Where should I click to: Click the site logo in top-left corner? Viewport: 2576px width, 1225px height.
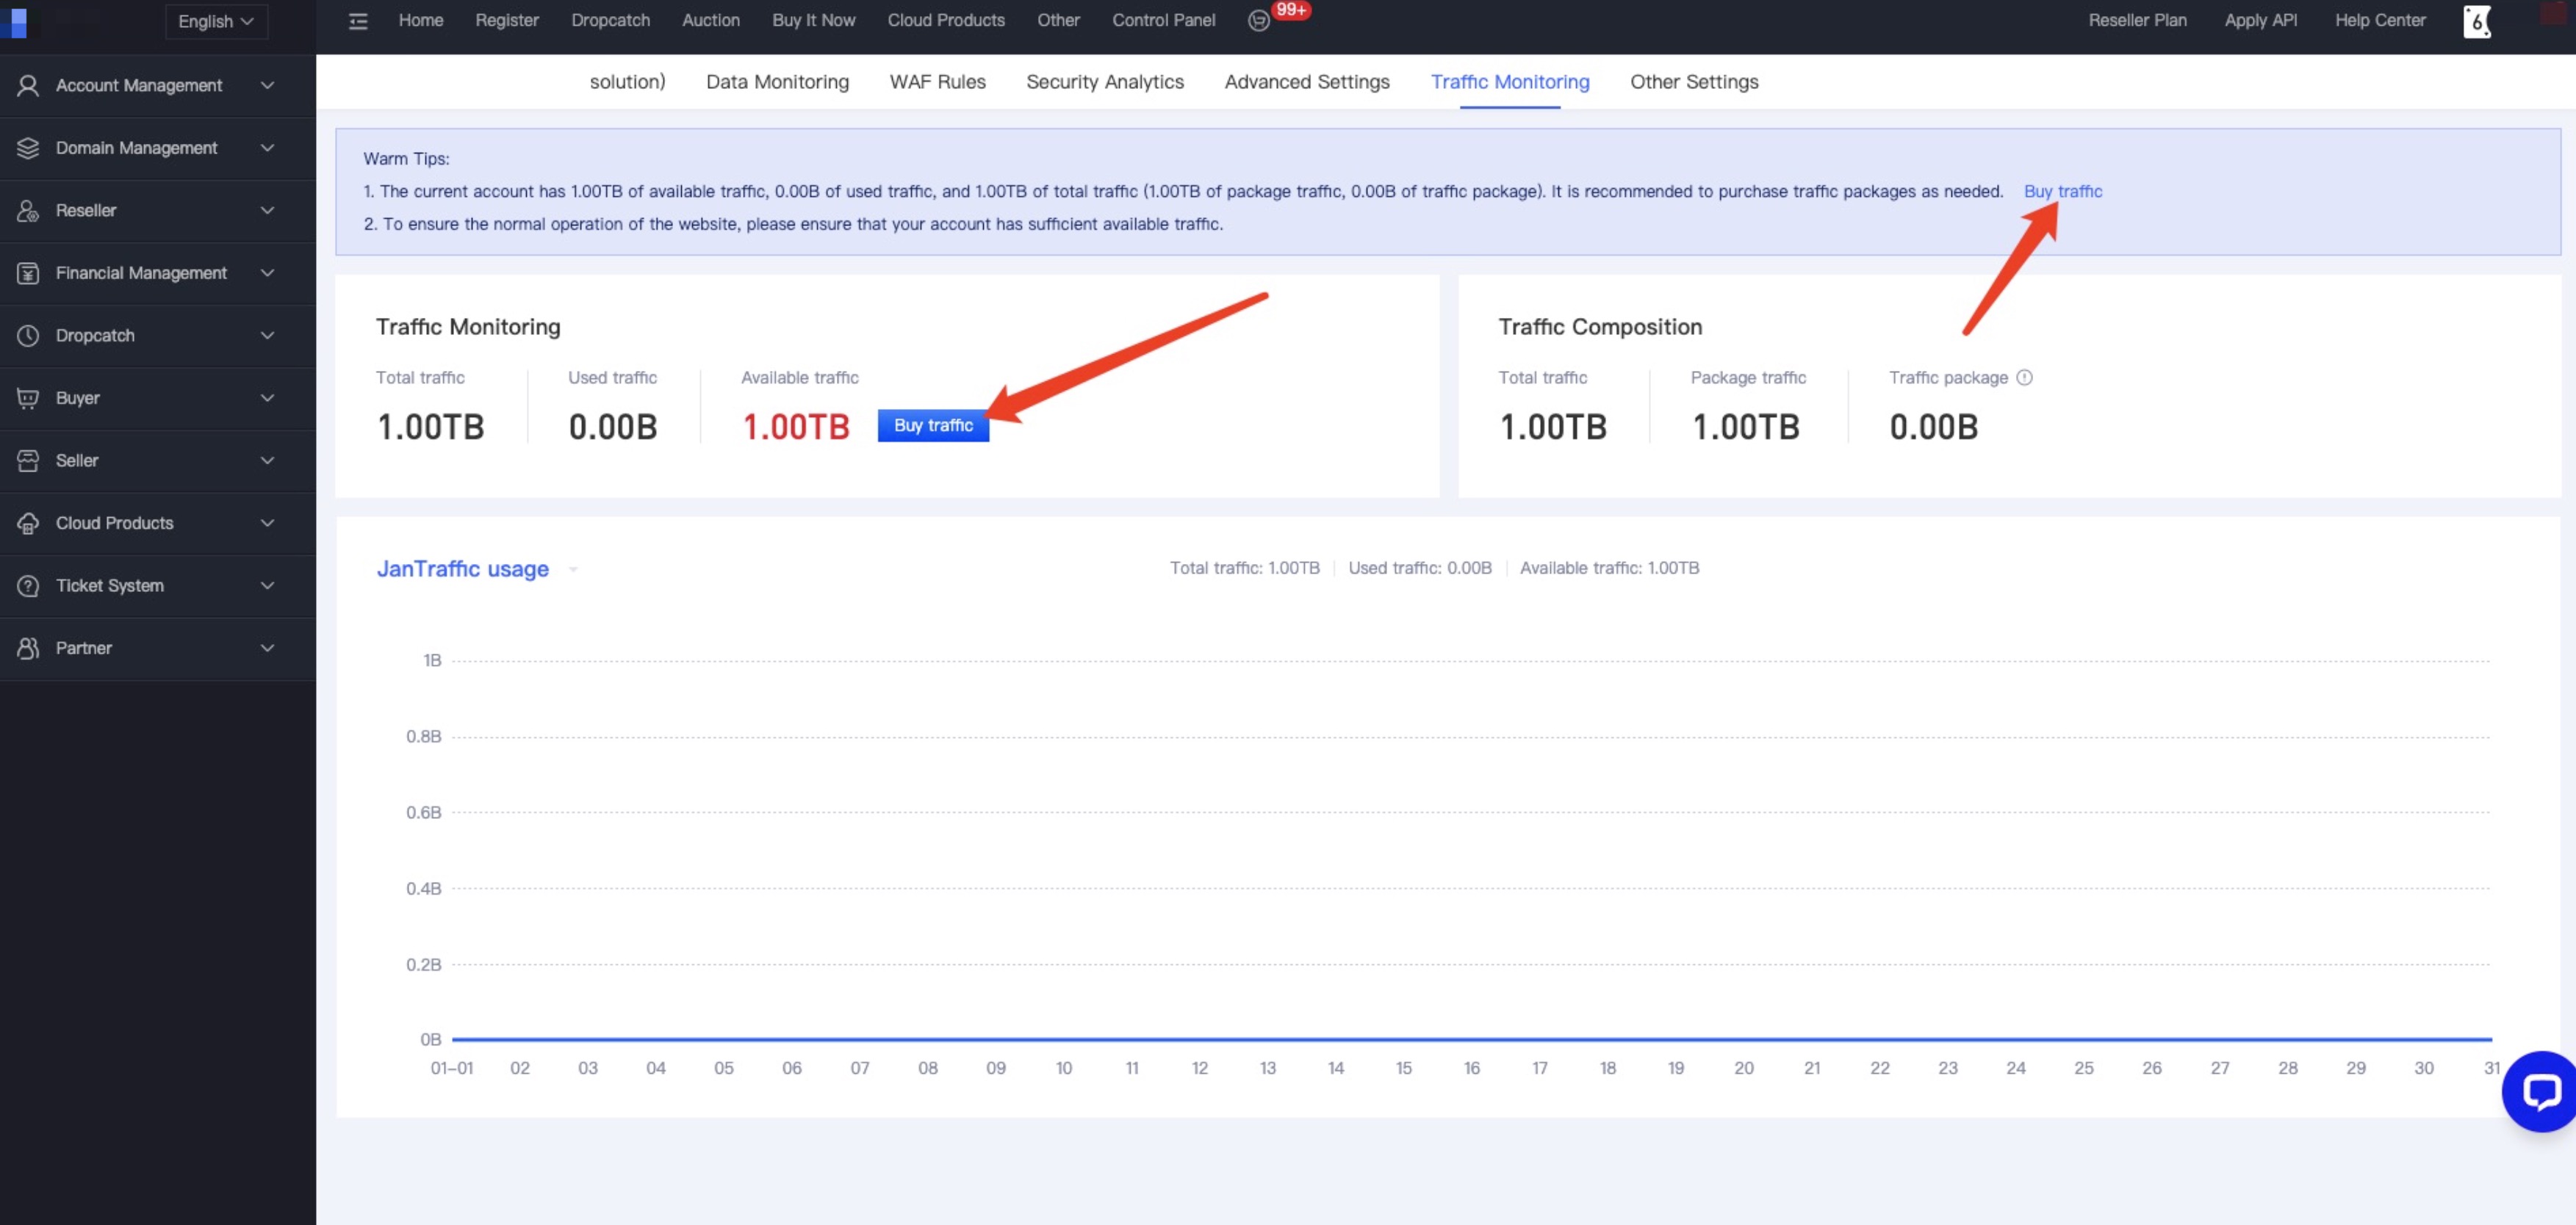pos(14,21)
